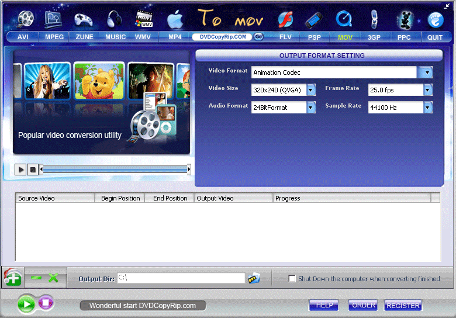Click the 3GP mobile phone icon

pyautogui.click(x=374, y=19)
